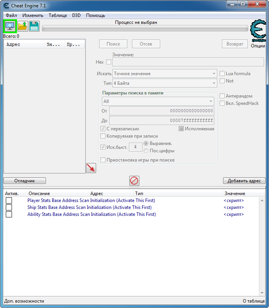Open the D3D menu
This screenshot has width=269, height=308.
pyautogui.click(x=76, y=15)
